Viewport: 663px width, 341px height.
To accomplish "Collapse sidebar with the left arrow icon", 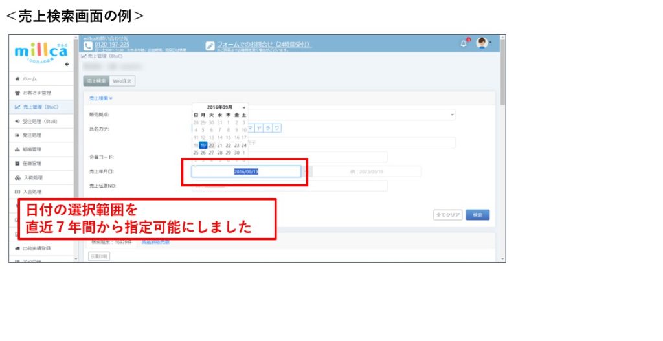I will click(67, 64).
